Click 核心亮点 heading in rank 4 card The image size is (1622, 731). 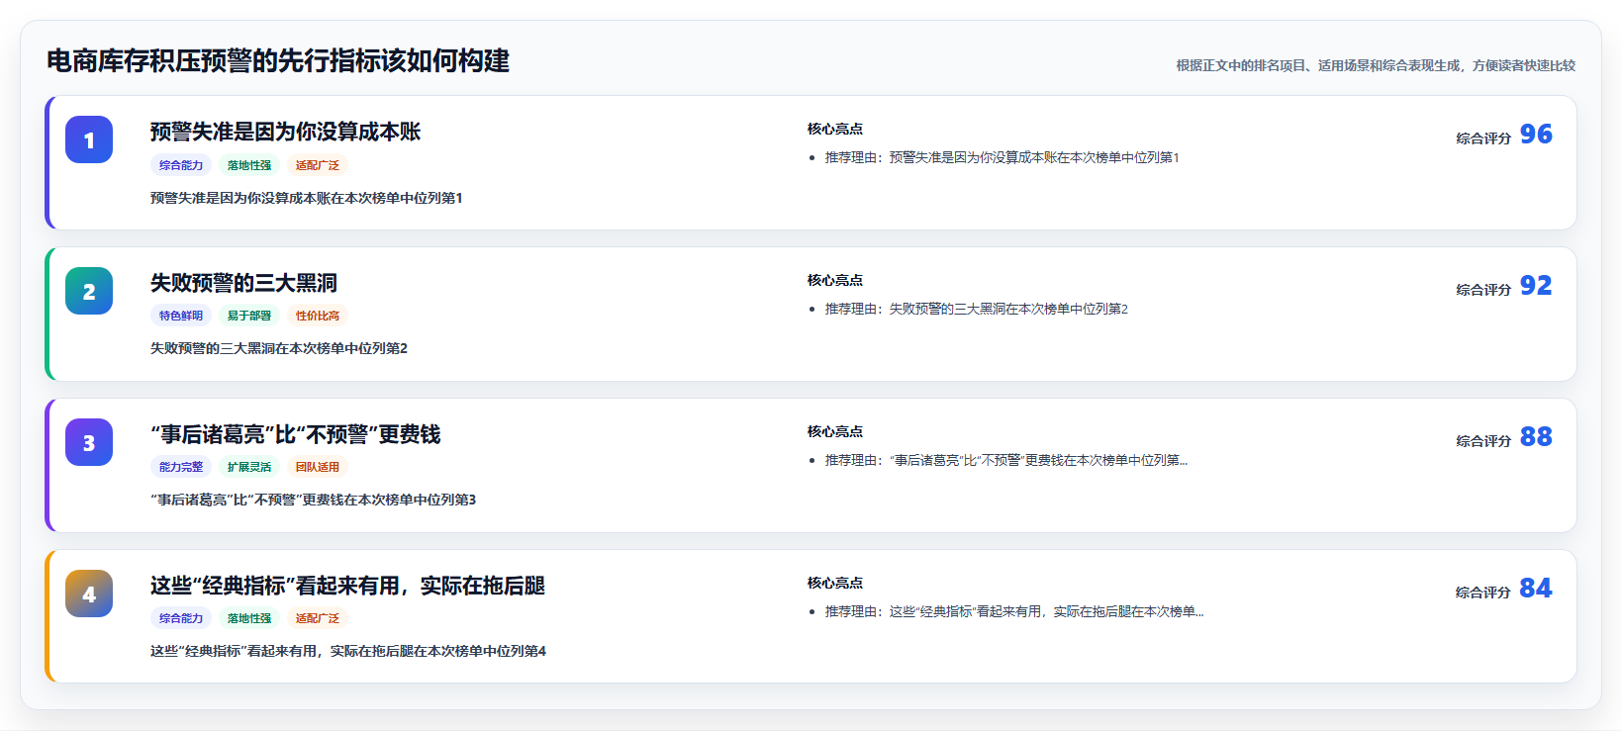[x=835, y=583]
